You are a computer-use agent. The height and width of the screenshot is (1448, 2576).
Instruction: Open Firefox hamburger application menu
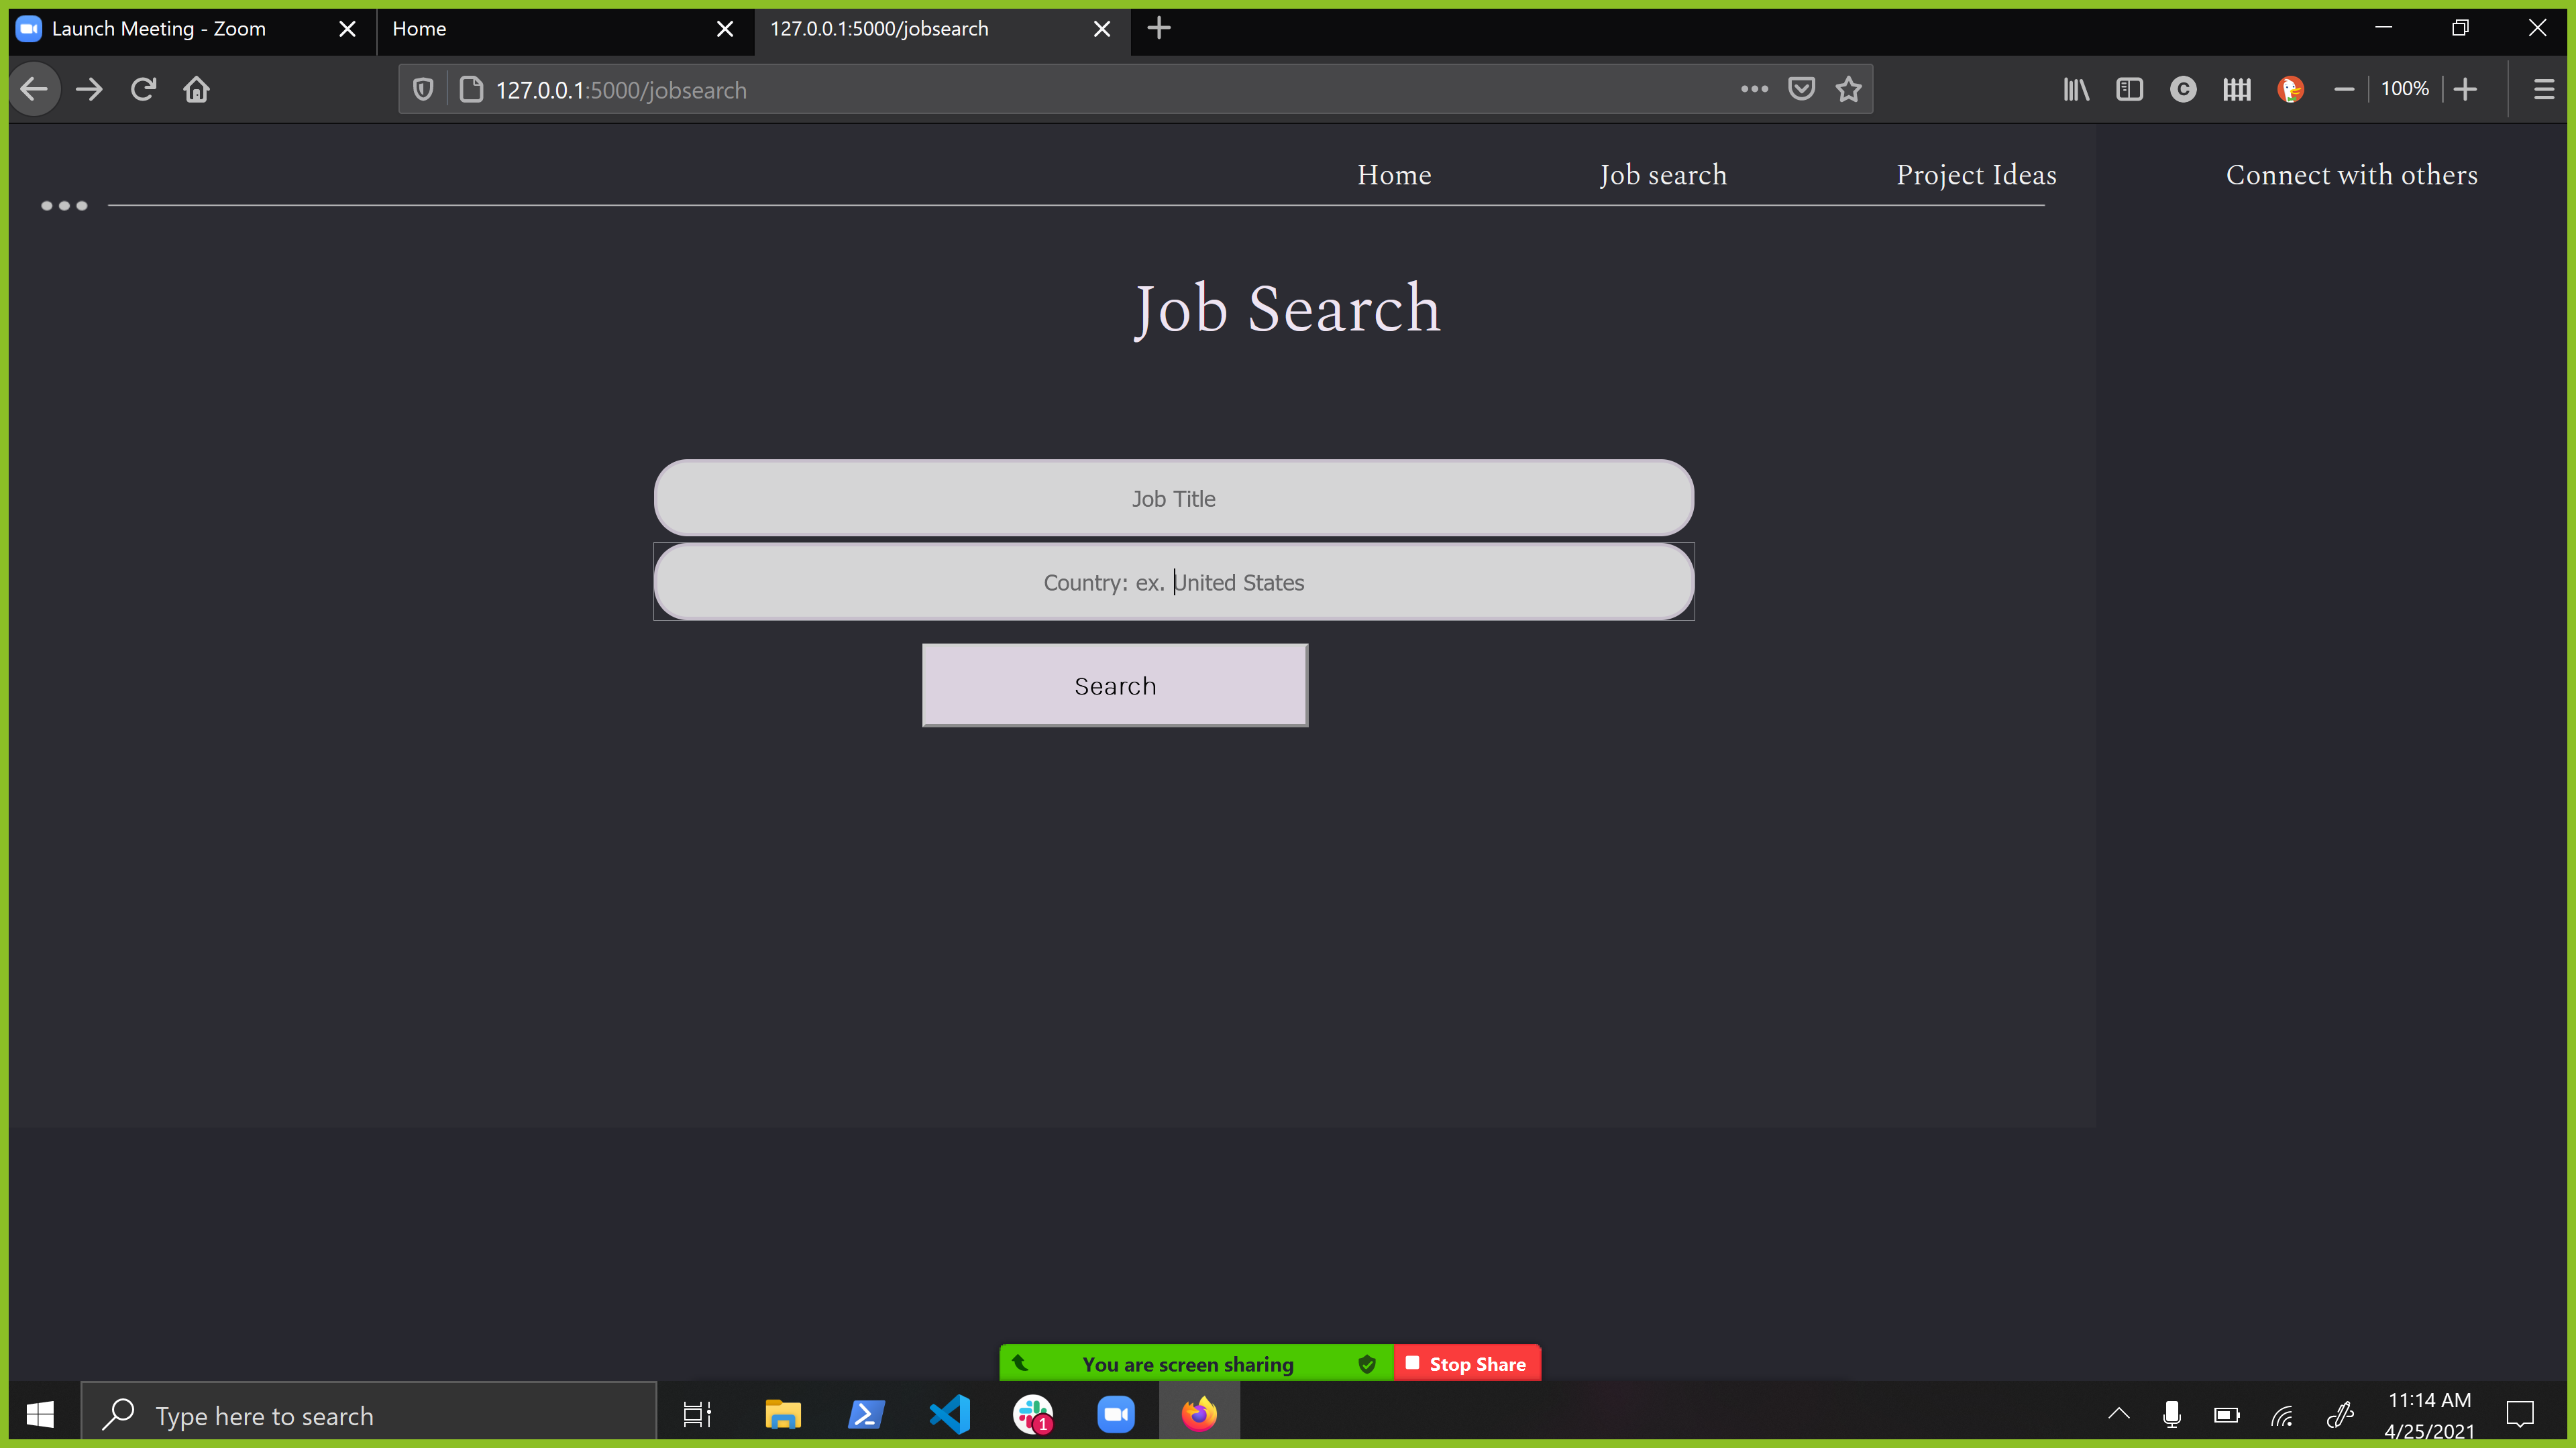click(2544, 90)
